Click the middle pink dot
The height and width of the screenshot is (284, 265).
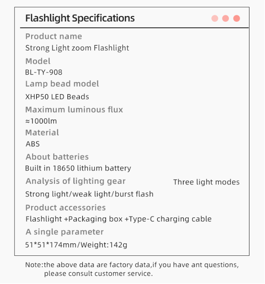pos(225,18)
